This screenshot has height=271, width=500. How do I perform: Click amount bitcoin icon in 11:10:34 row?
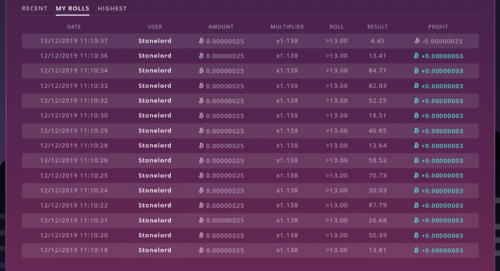coord(201,70)
